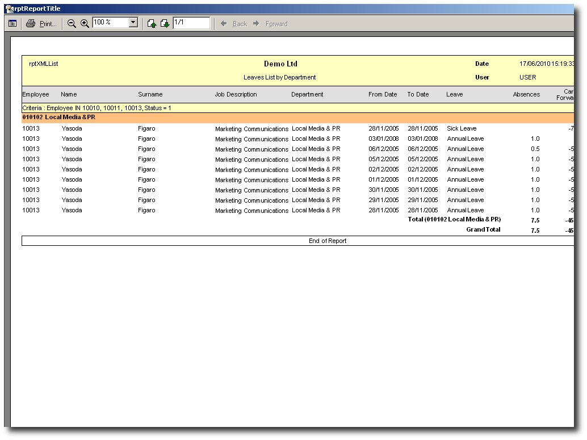Zoom in with the plus magnifier

pos(85,24)
